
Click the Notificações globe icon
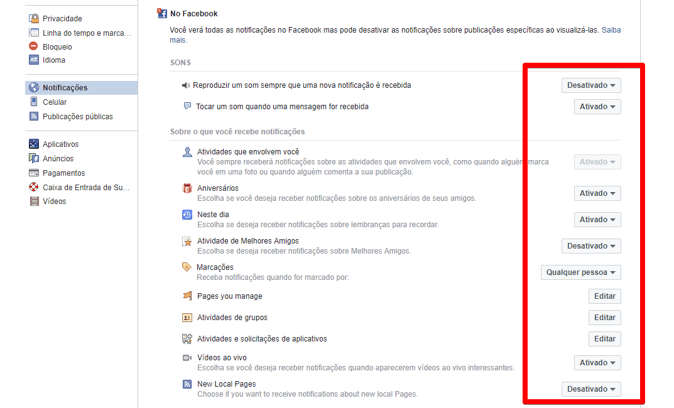pyautogui.click(x=33, y=88)
